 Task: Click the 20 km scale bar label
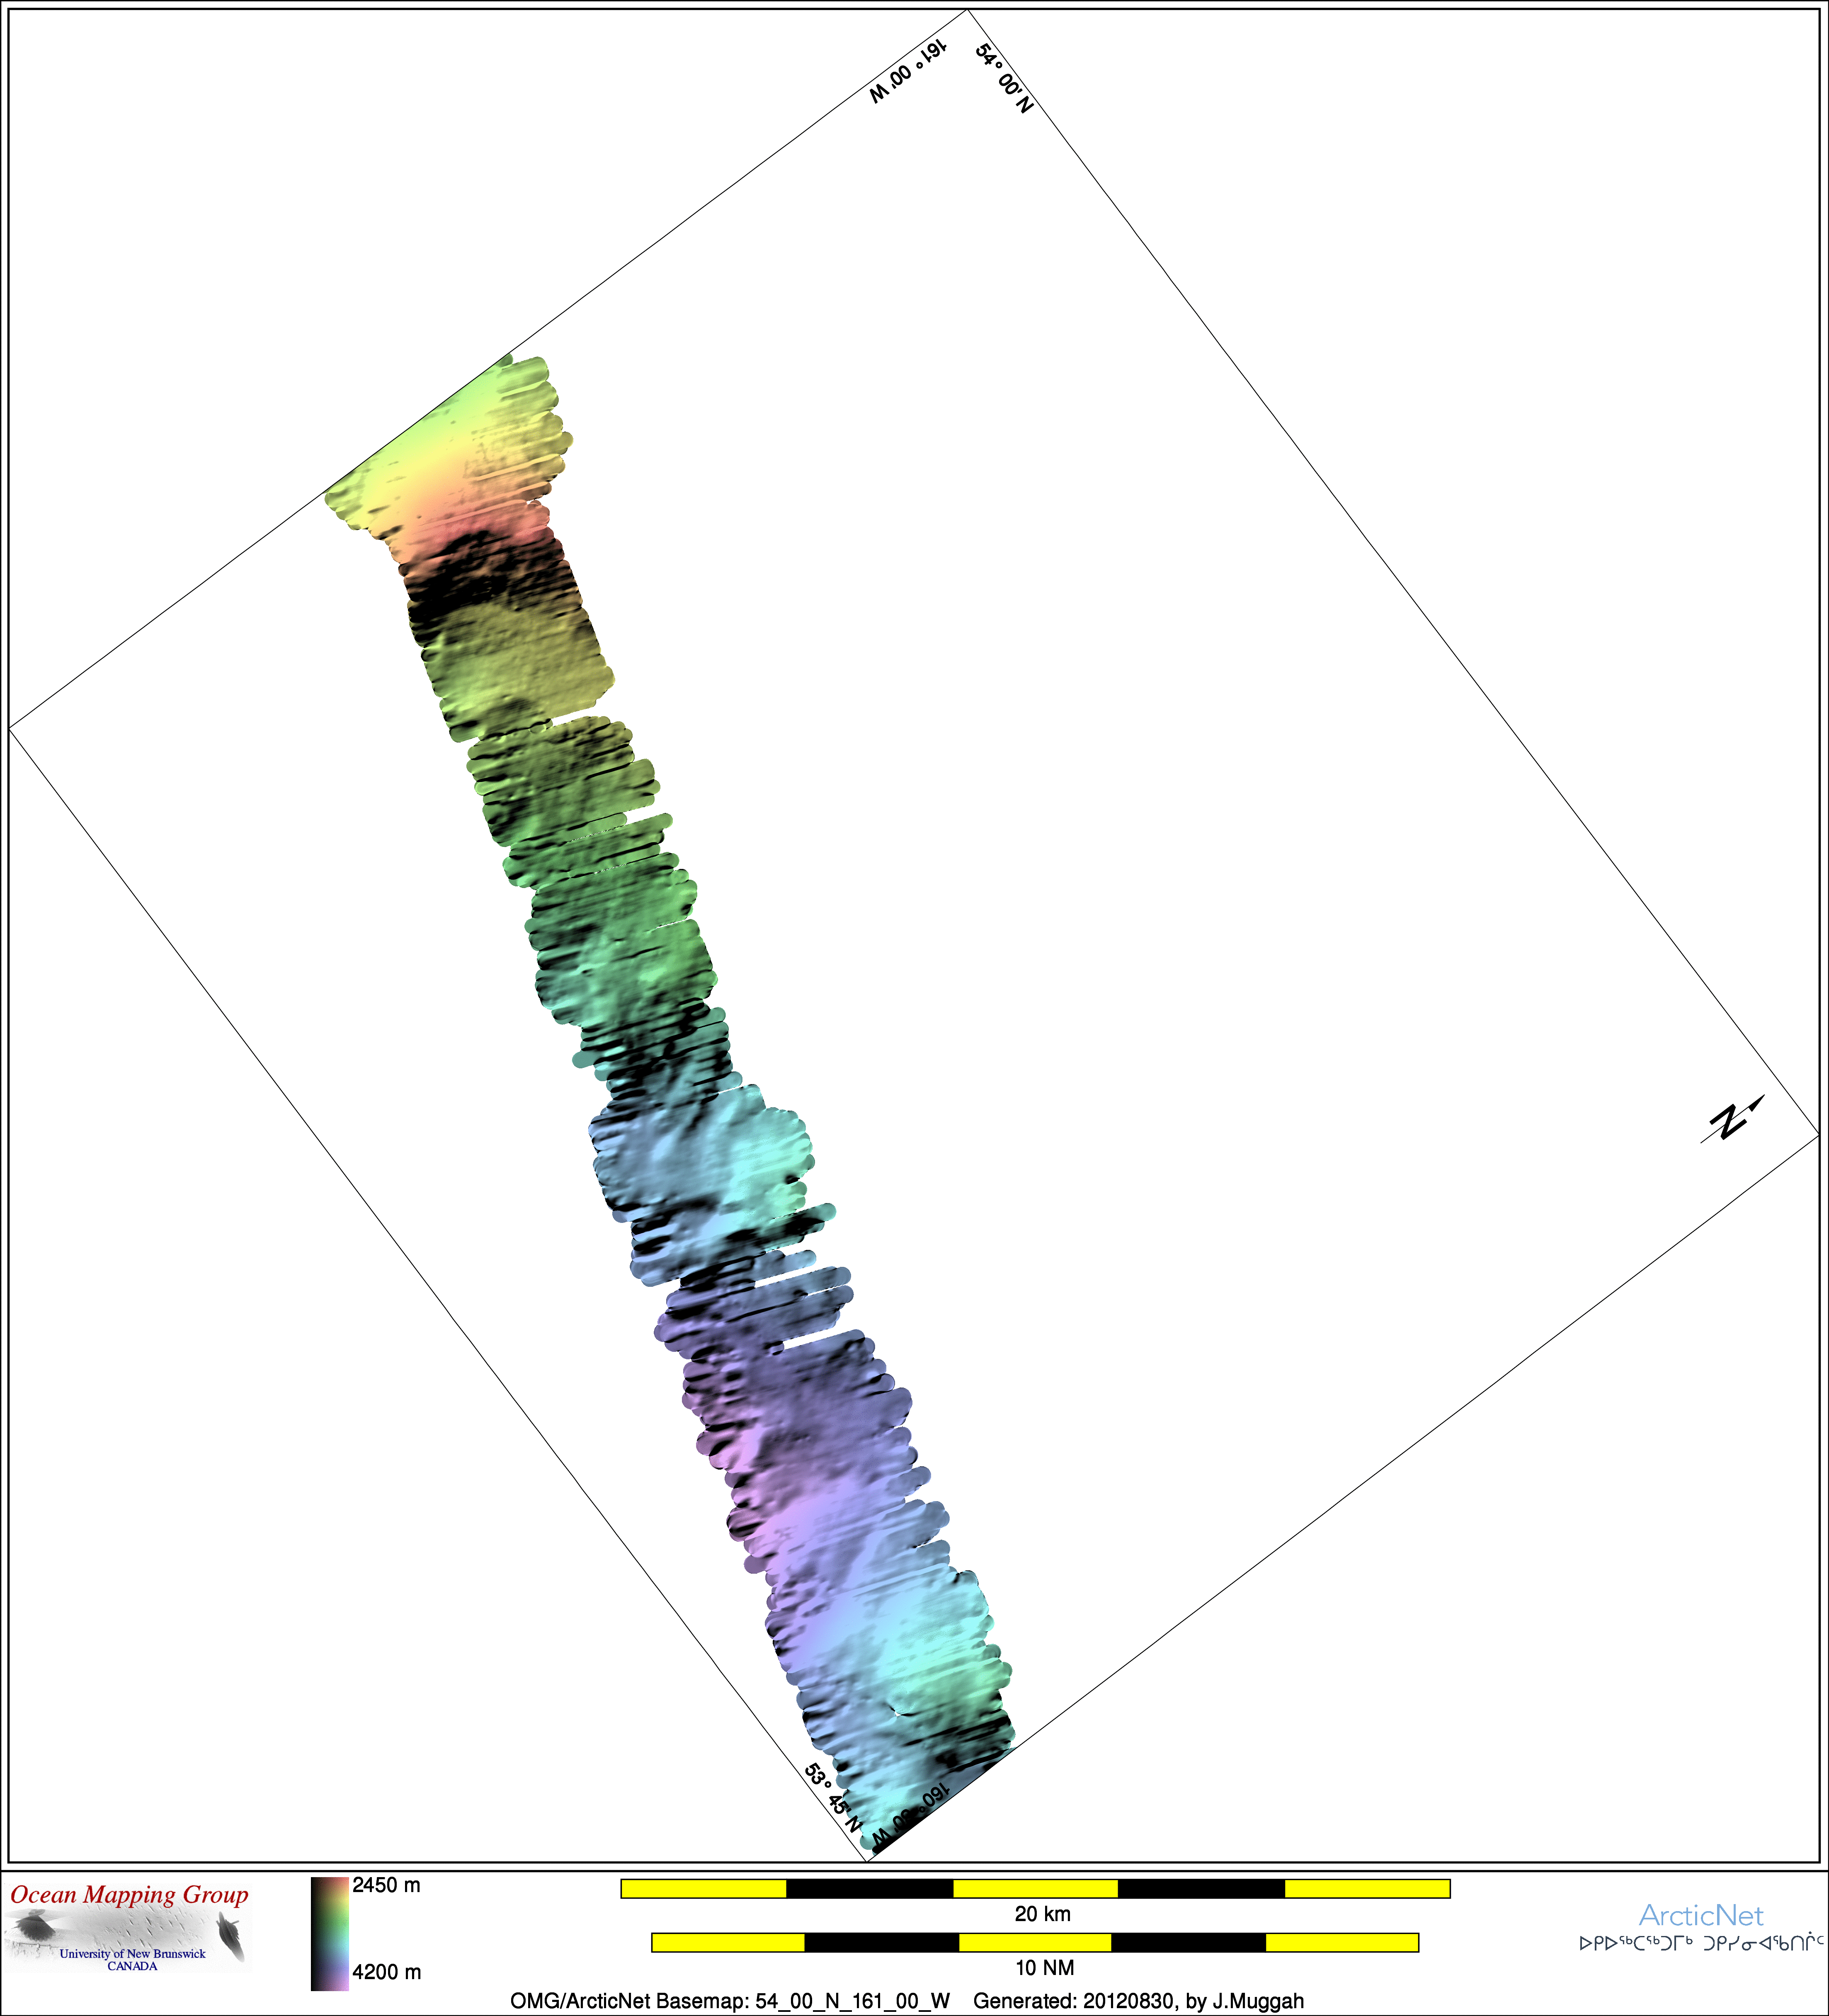coord(1042,1914)
